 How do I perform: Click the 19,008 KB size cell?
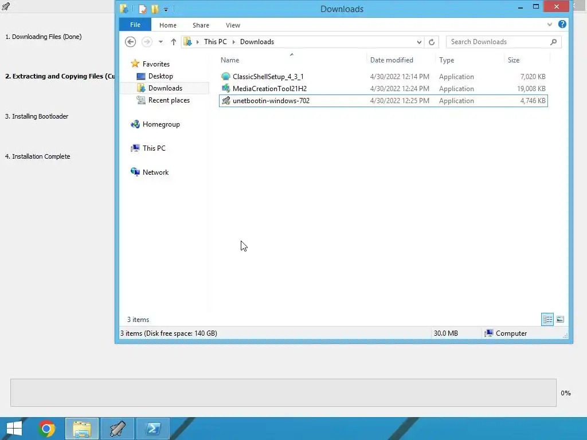coord(531,89)
